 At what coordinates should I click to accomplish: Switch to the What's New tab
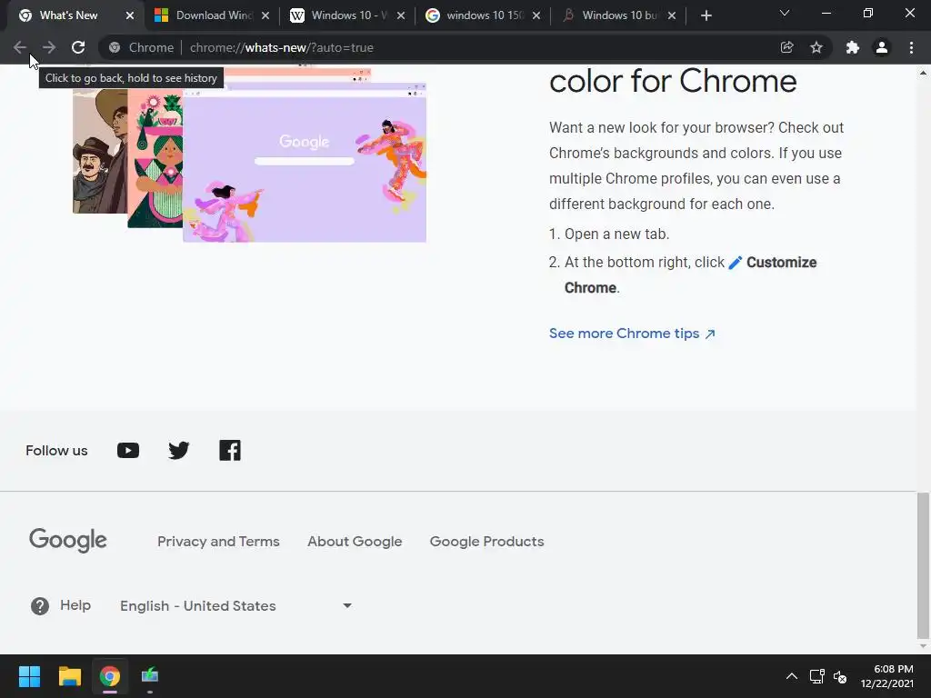(x=69, y=15)
